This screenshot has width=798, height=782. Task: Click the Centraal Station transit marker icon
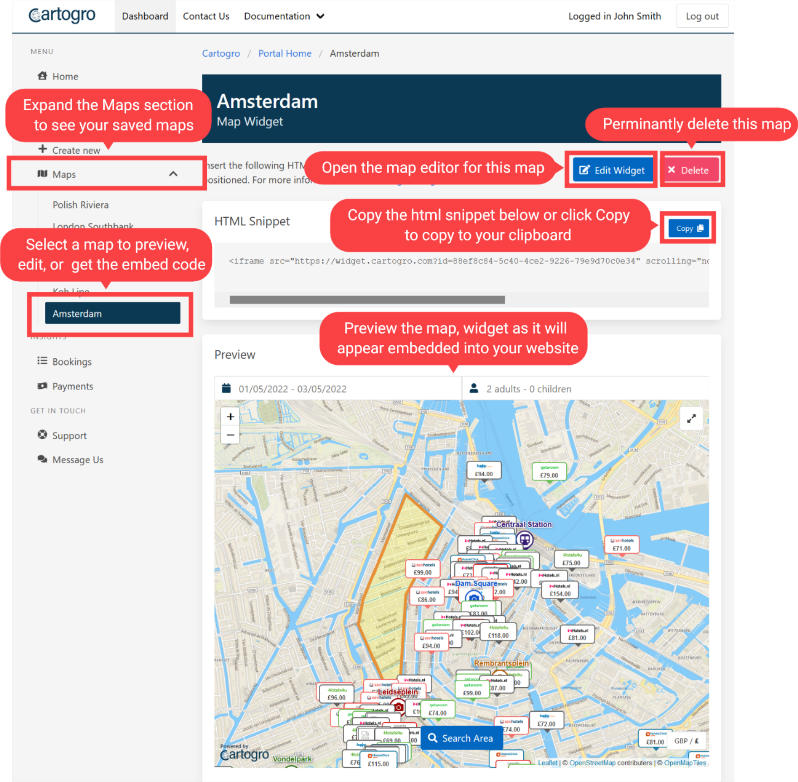525,539
